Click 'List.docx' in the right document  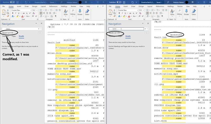[160, 121]
